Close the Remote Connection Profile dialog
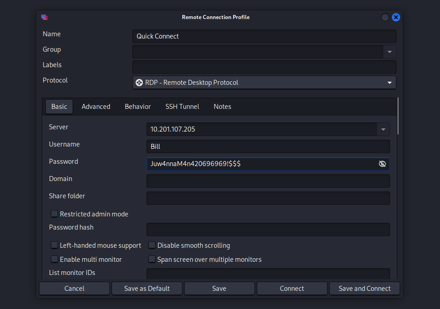 [396, 17]
